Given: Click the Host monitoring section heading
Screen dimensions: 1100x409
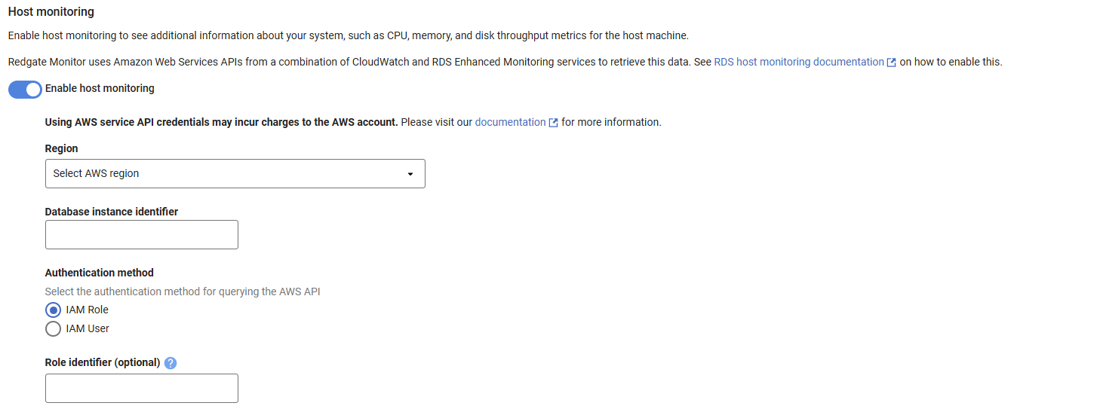Looking at the screenshot, I should click(51, 12).
